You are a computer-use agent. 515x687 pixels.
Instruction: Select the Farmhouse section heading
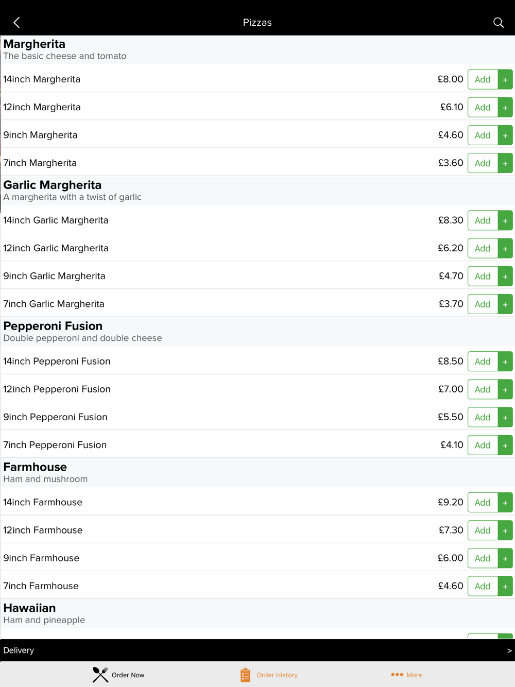pyautogui.click(x=35, y=468)
